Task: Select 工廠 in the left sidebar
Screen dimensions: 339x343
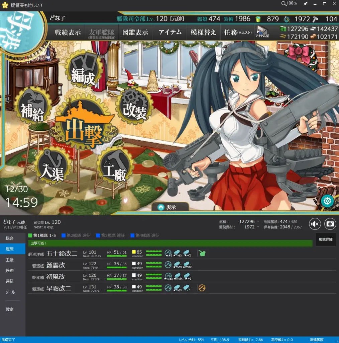Action: click(x=10, y=260)
